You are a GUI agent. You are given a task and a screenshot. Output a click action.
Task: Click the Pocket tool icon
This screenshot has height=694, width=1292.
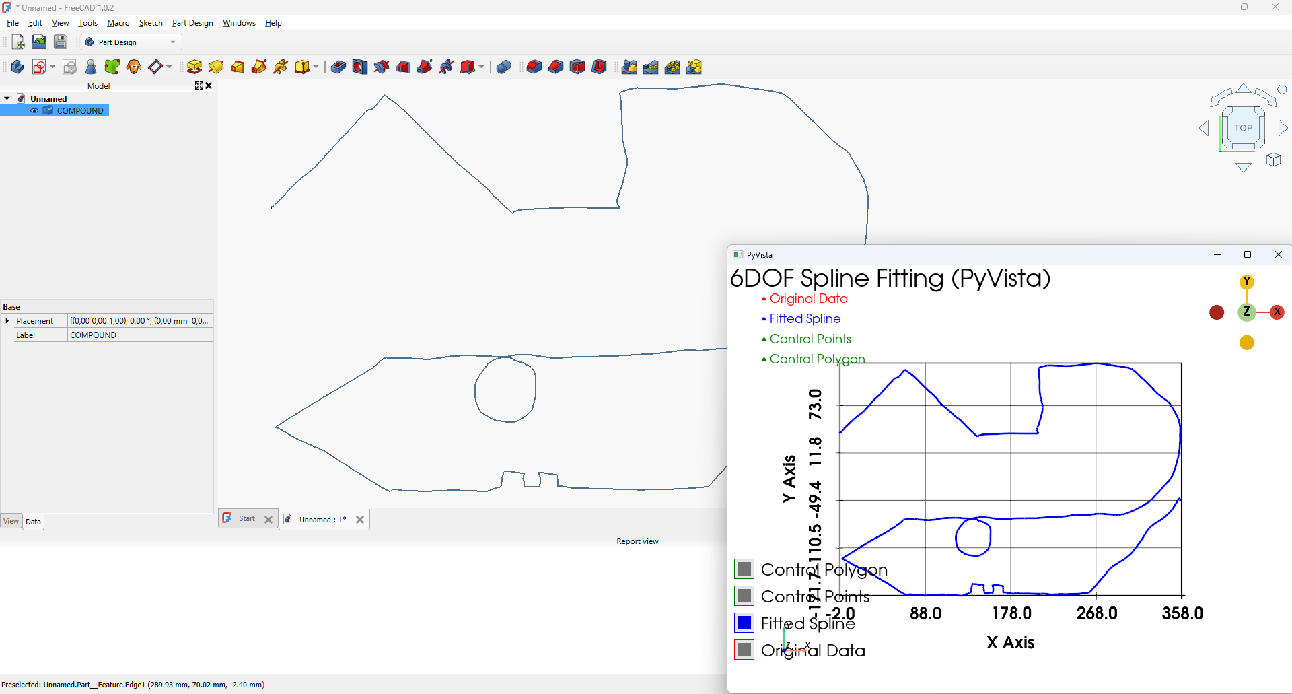click(x=338, y=67)
